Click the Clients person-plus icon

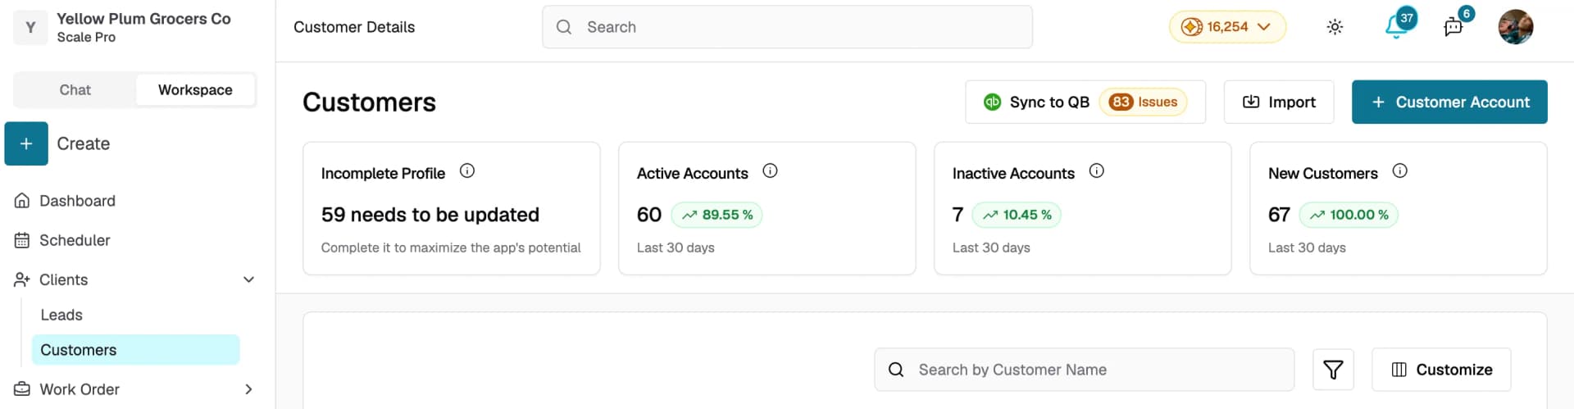[22, 279]
